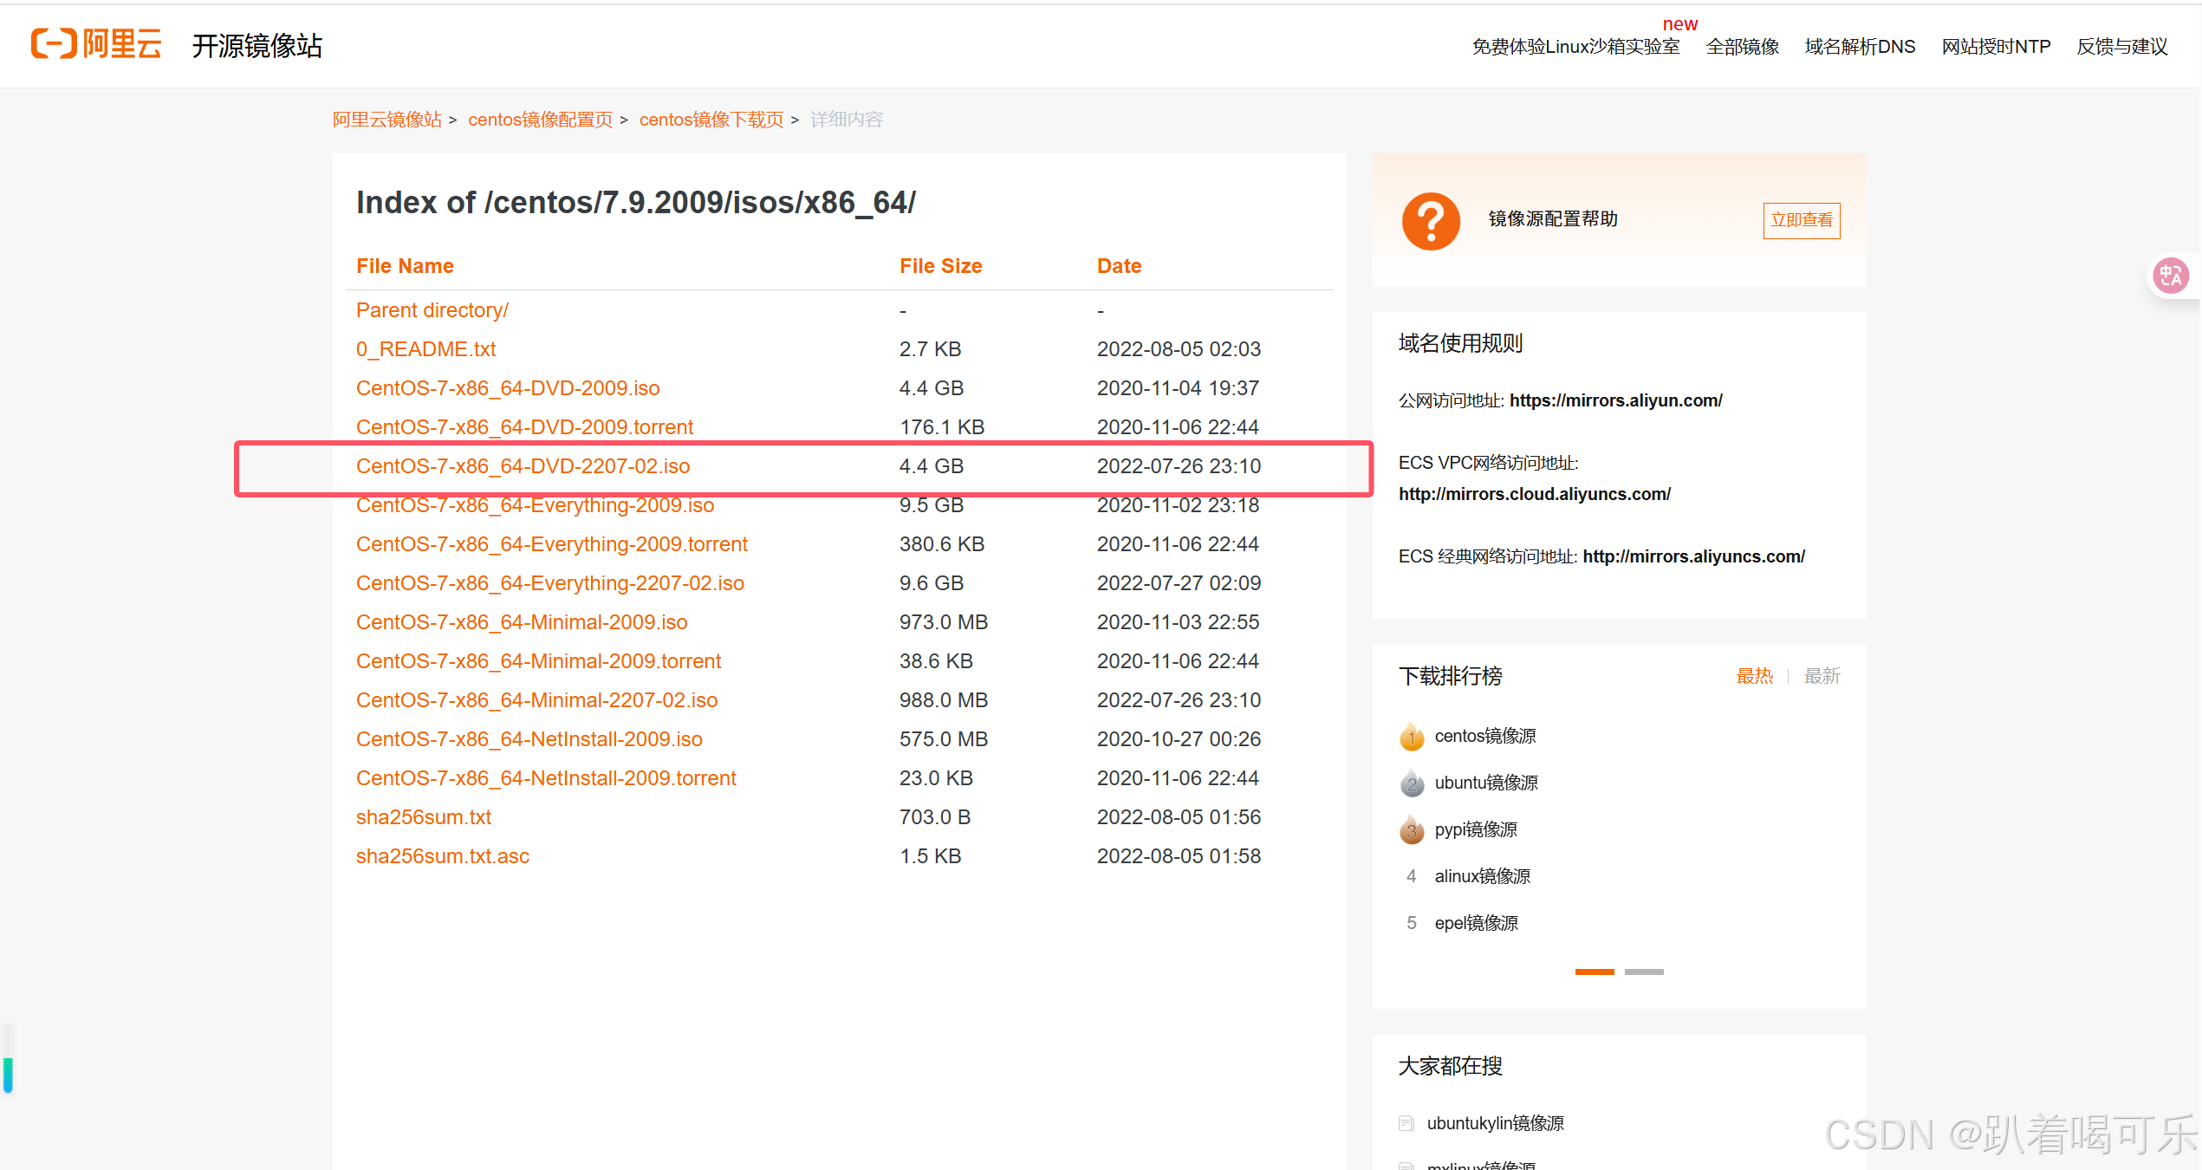
Task: Open 全部镜像 in top navigation
Action: point(1742,47)
